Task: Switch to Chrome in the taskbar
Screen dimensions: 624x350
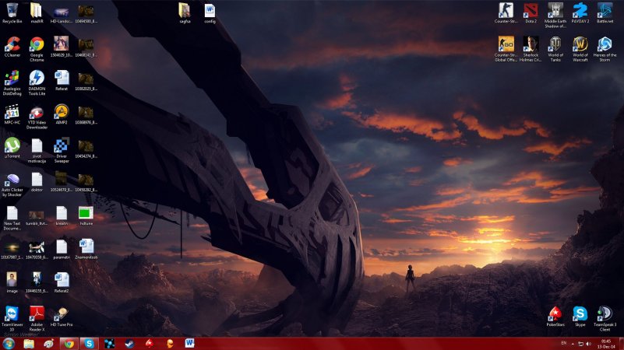Action: [69, 343]
